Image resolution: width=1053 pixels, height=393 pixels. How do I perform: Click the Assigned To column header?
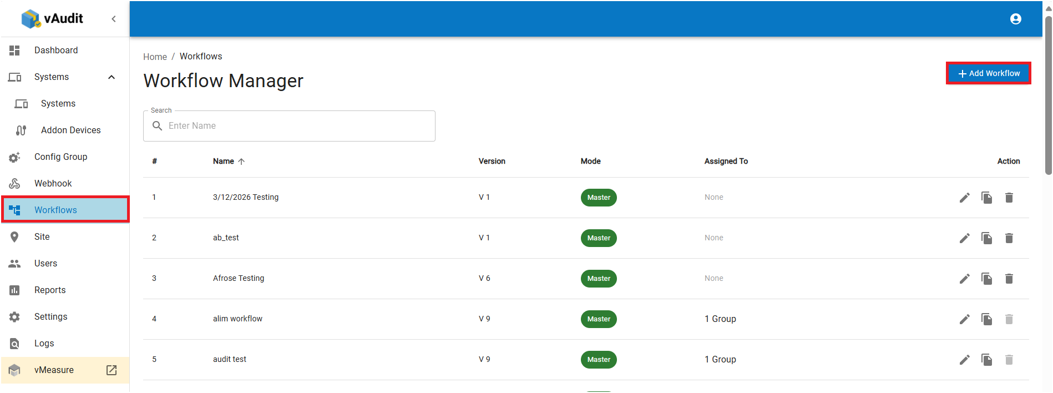(726, 162)
